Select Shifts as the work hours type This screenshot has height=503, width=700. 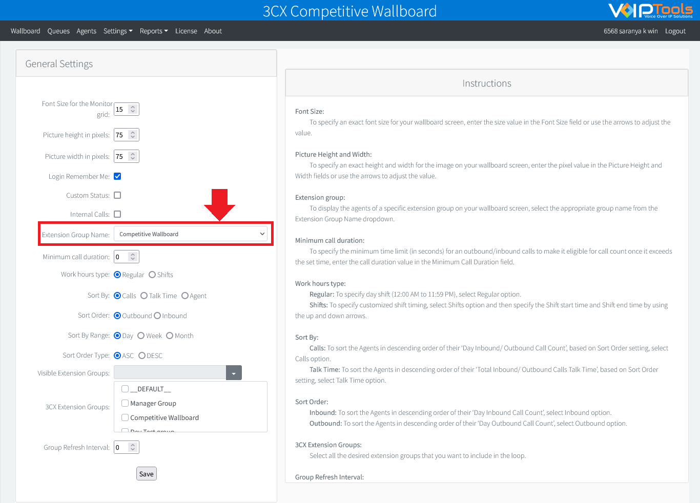coord(152,275)
